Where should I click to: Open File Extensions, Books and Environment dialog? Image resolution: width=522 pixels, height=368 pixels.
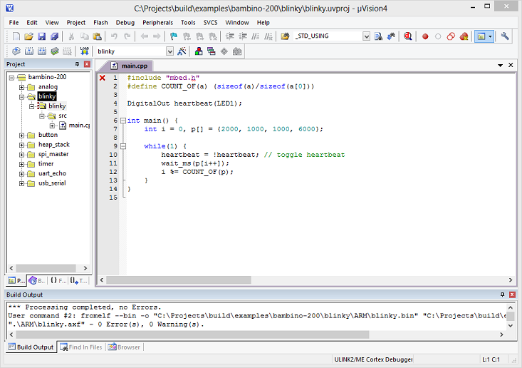pyautogui.click(x=199, y=51)
